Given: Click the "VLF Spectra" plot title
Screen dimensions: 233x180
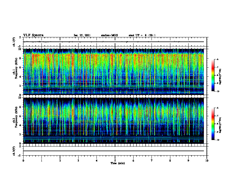Looking at the screenshot, I should 33,35.
